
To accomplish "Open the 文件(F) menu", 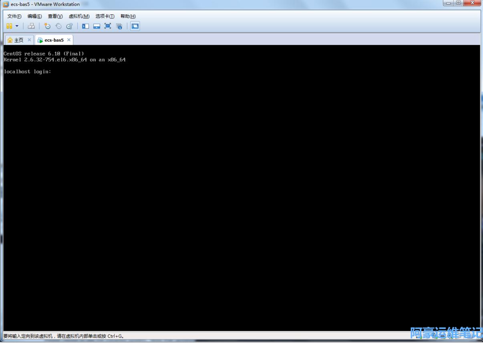I will pos(14,16).
